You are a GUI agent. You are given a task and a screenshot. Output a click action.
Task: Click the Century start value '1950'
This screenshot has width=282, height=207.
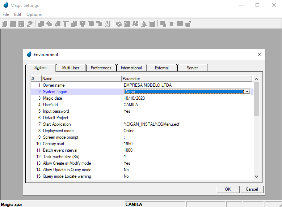(128, 144)
